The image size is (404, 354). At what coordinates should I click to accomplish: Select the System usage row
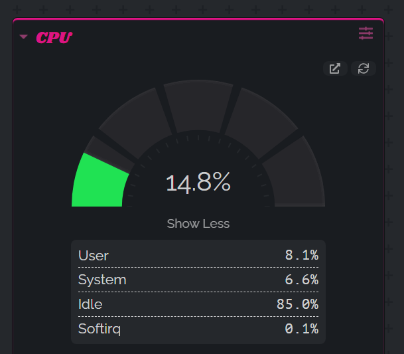pos(198,280)
